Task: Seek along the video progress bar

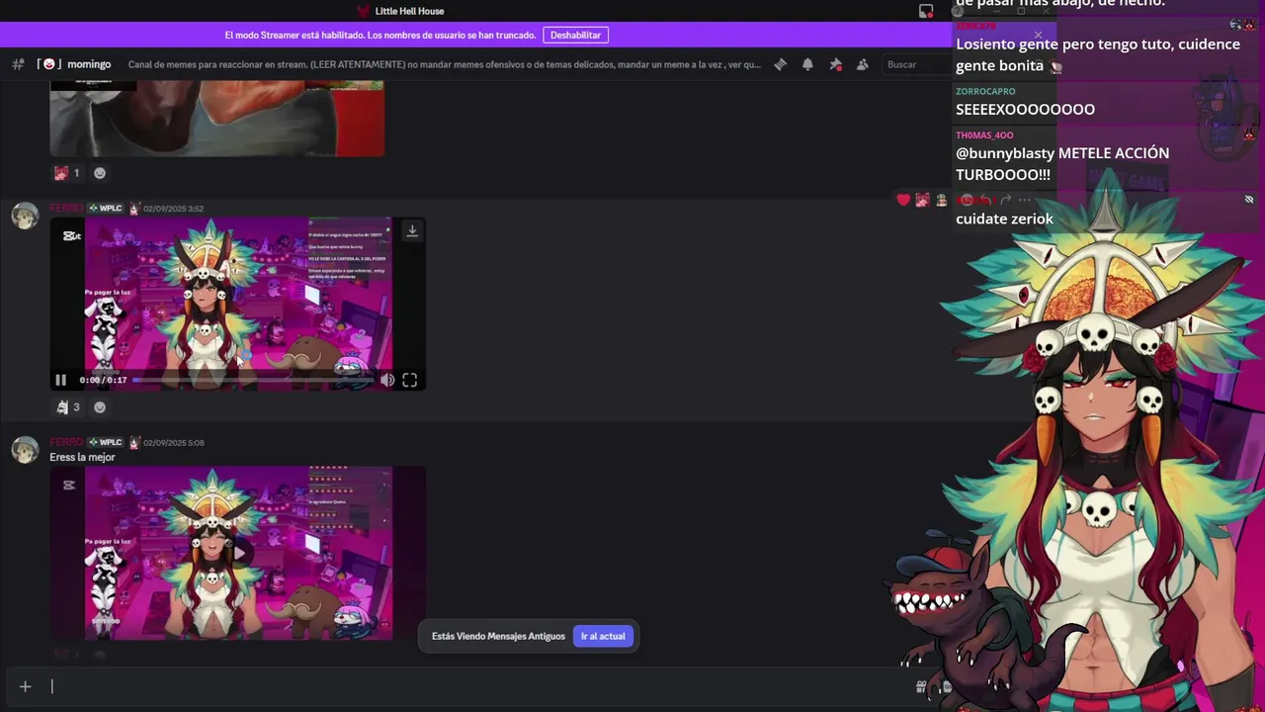Action: tap(253, 380)
